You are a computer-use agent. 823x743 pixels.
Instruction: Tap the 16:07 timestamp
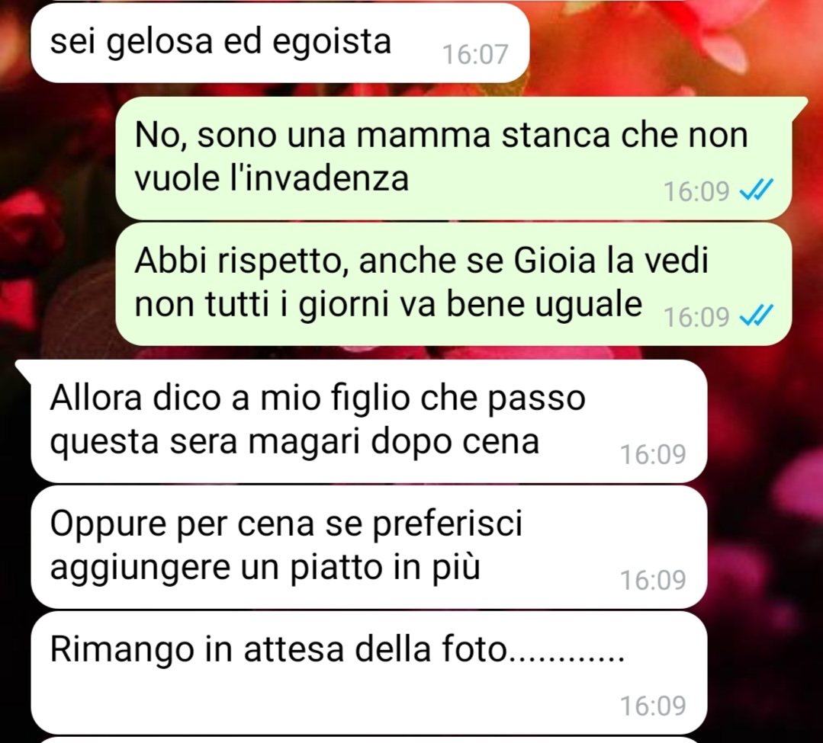point(475,54)
